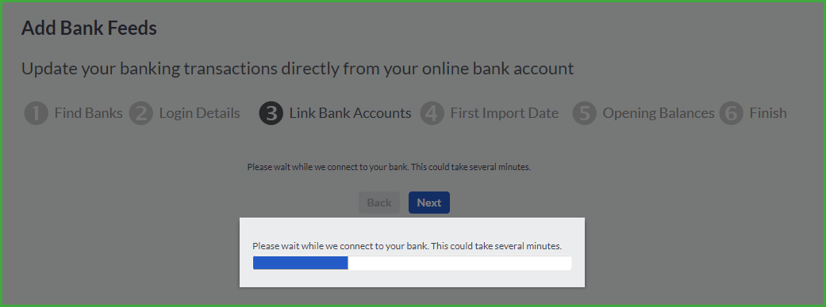The image size is (826, 307).
Task: Open the Opening Balances step label
Action: [659, 113]
